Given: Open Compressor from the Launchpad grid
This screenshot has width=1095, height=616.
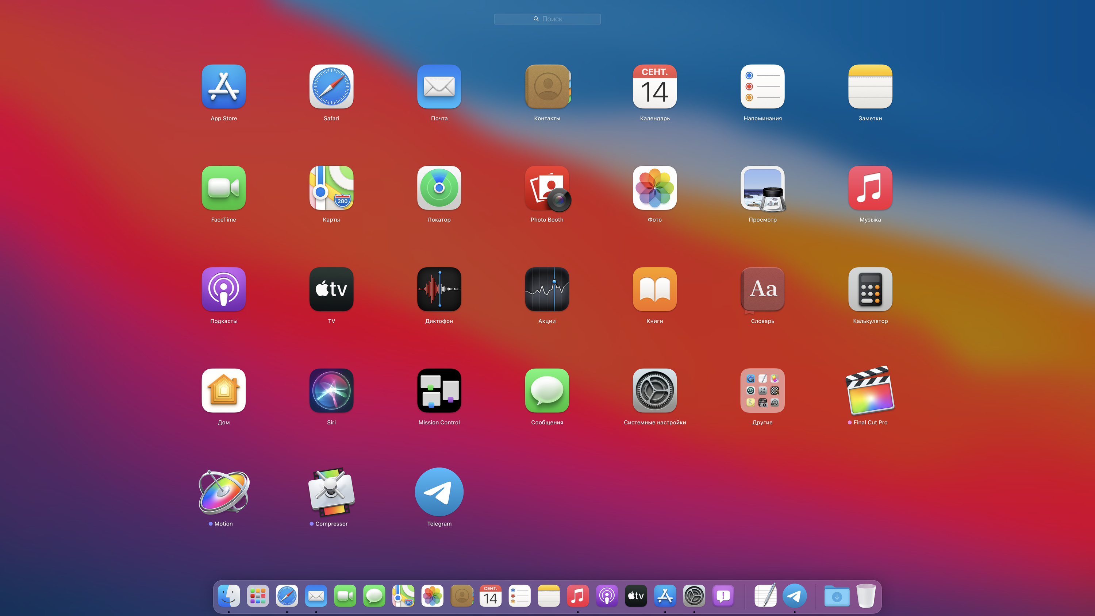Looking at the screenshot, I should pyautogui.click(x=331, y=492).
